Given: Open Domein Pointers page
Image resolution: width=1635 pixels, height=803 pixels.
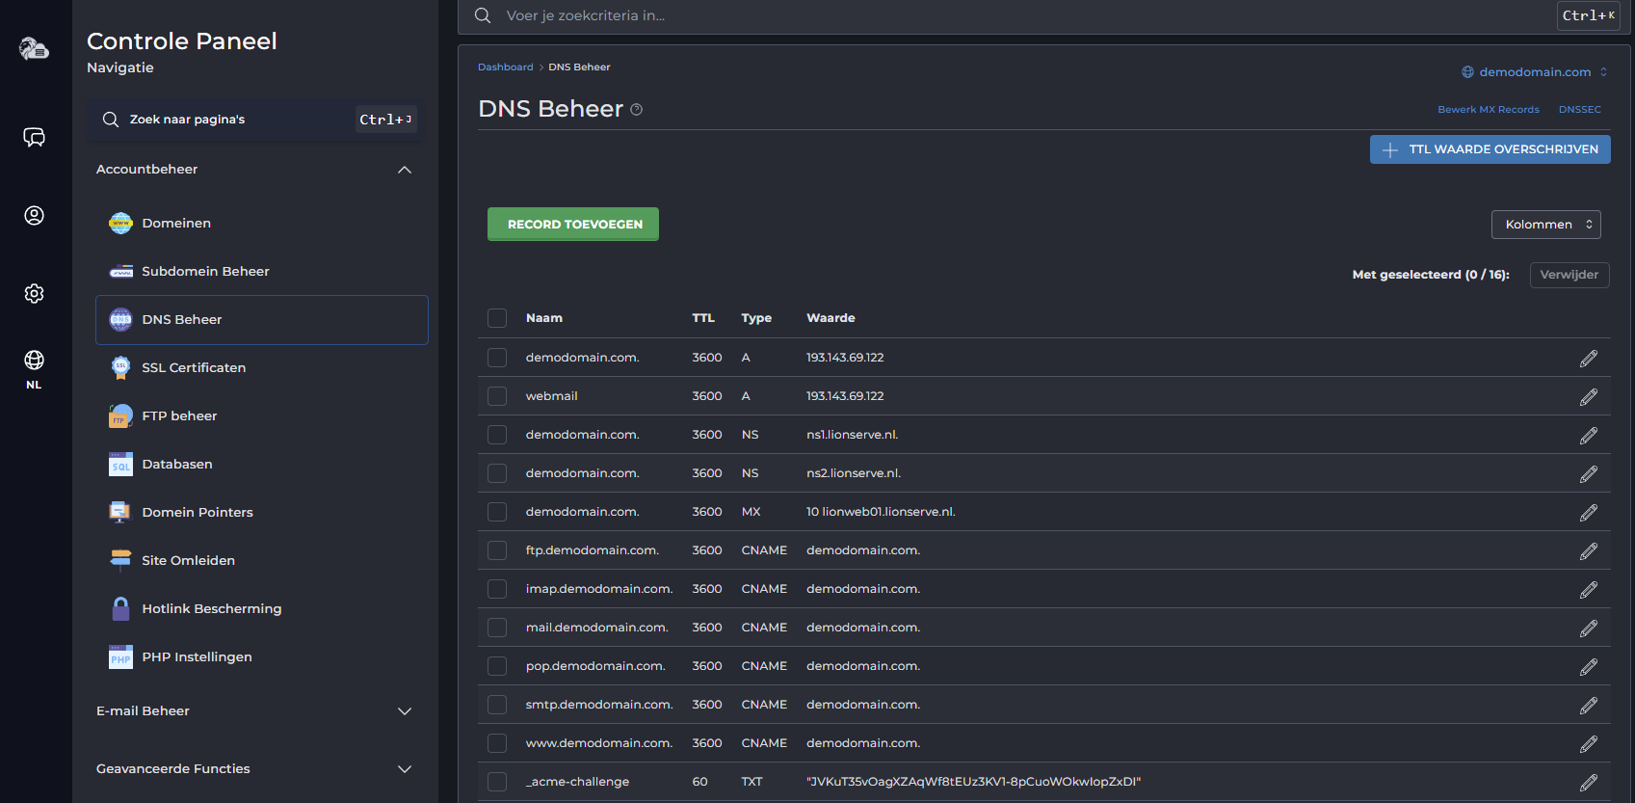Looking at the screenshot, I should pyautogui.click(x=262, y=513).
